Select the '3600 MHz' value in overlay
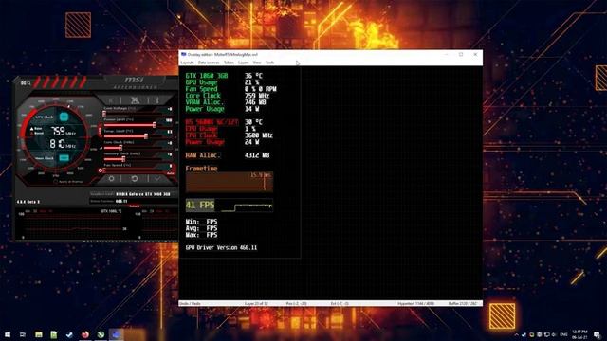The width and height of the screenshot is (607, 341). pyautogui.click(x=259, y=135)
